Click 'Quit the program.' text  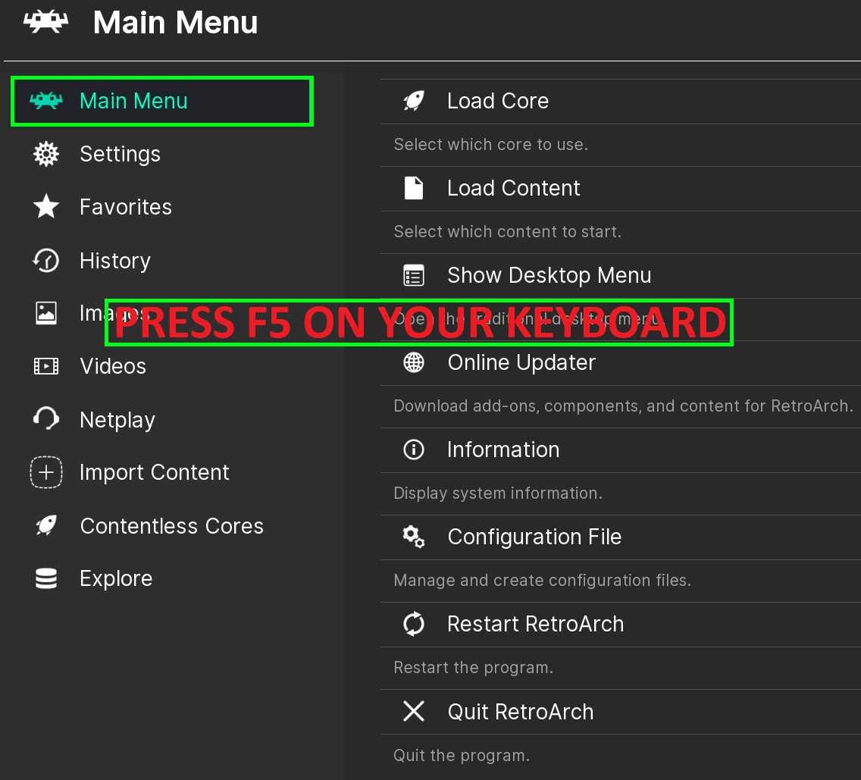coord(462,755)
